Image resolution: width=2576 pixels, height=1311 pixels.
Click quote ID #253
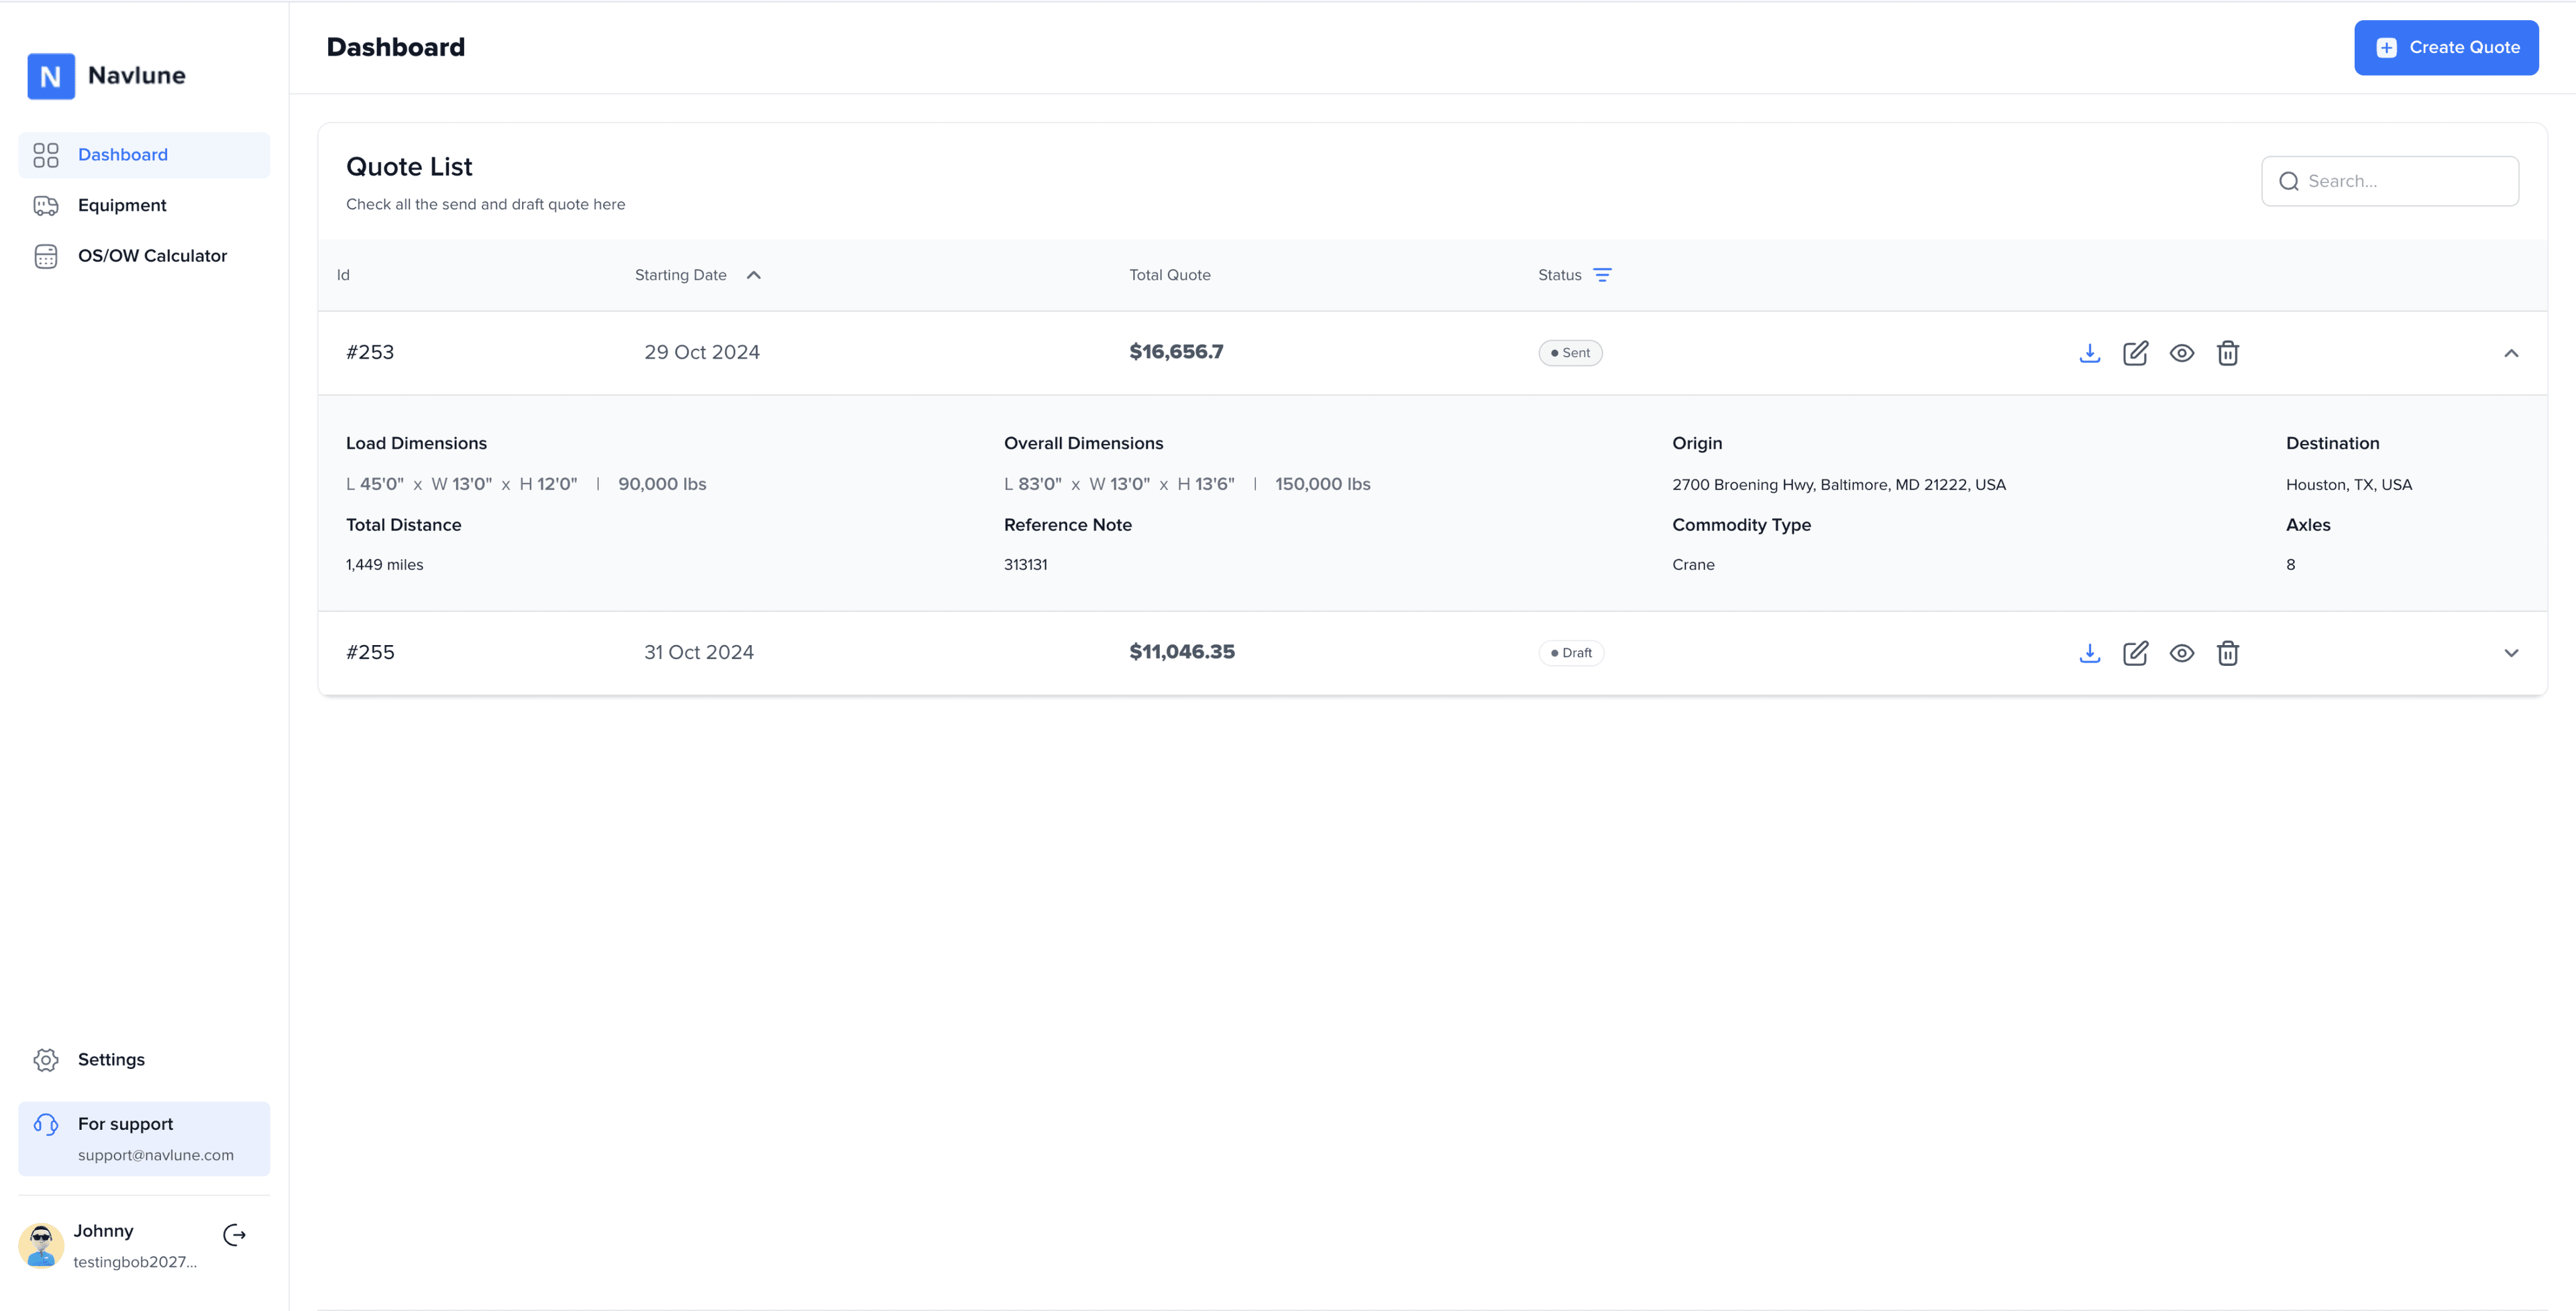tap(370, 353)
